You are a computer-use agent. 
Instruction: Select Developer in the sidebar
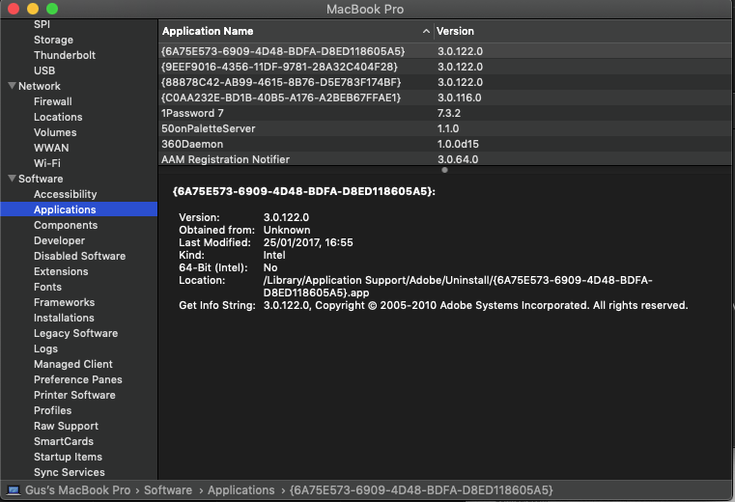point(60,241)
